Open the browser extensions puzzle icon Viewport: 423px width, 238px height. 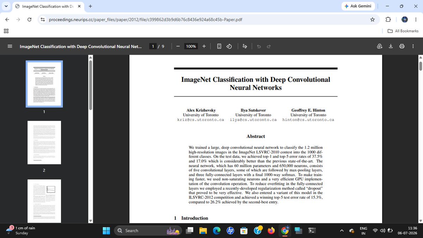[388, 19]
